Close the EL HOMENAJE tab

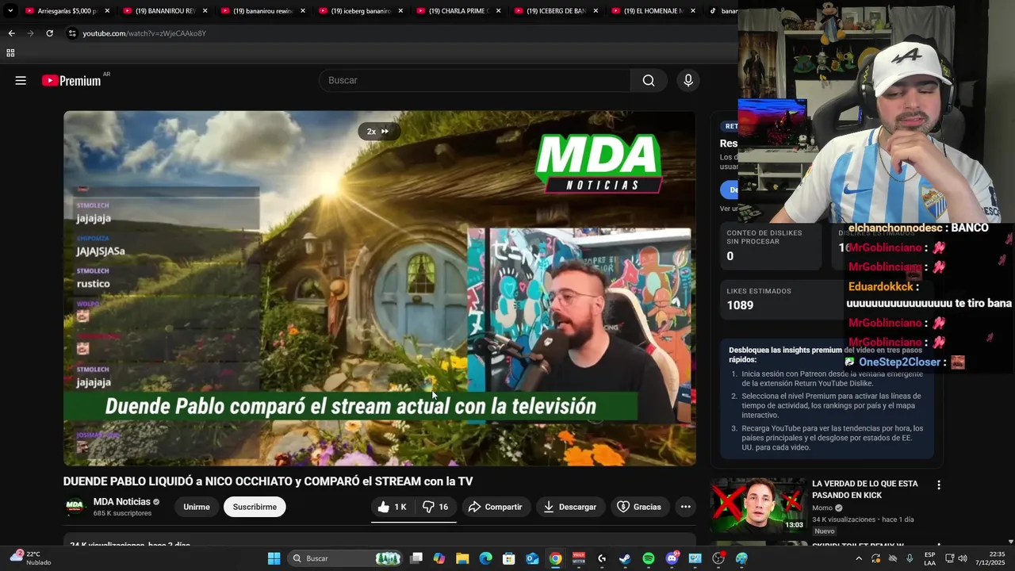(693, 11)
